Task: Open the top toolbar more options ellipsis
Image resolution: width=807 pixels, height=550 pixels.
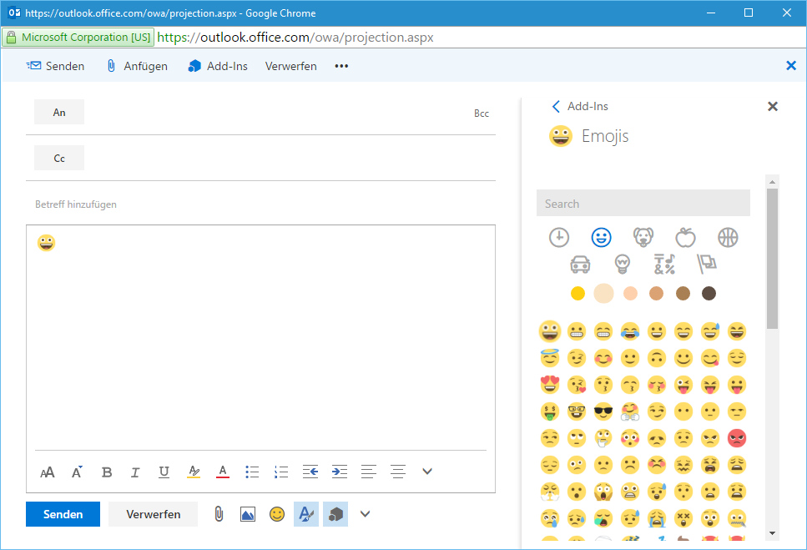Action: [341, 66]
